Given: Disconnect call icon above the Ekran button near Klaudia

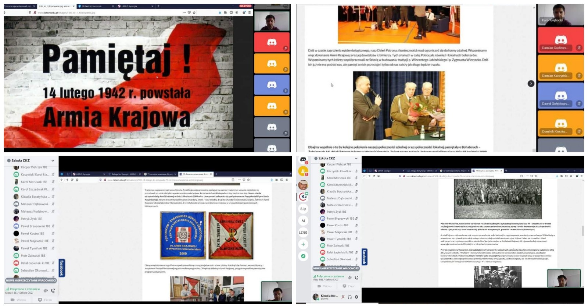Looking at the screenshot, I should pyautogui.click(x=356, y=277).
